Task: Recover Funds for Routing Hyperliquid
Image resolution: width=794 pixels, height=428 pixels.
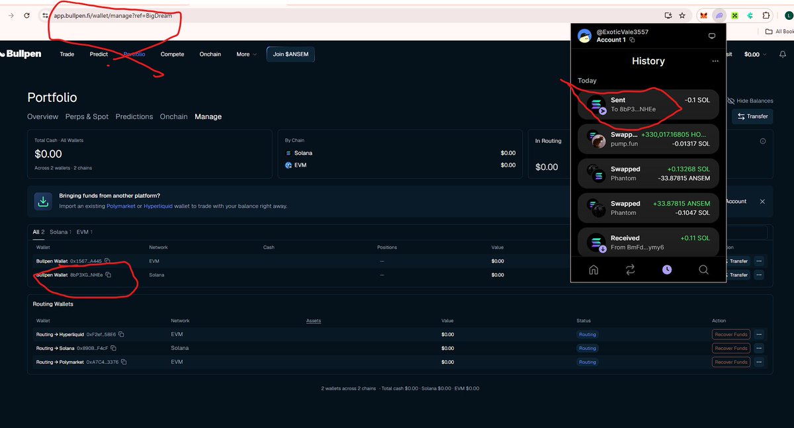Action: [731, 334]
